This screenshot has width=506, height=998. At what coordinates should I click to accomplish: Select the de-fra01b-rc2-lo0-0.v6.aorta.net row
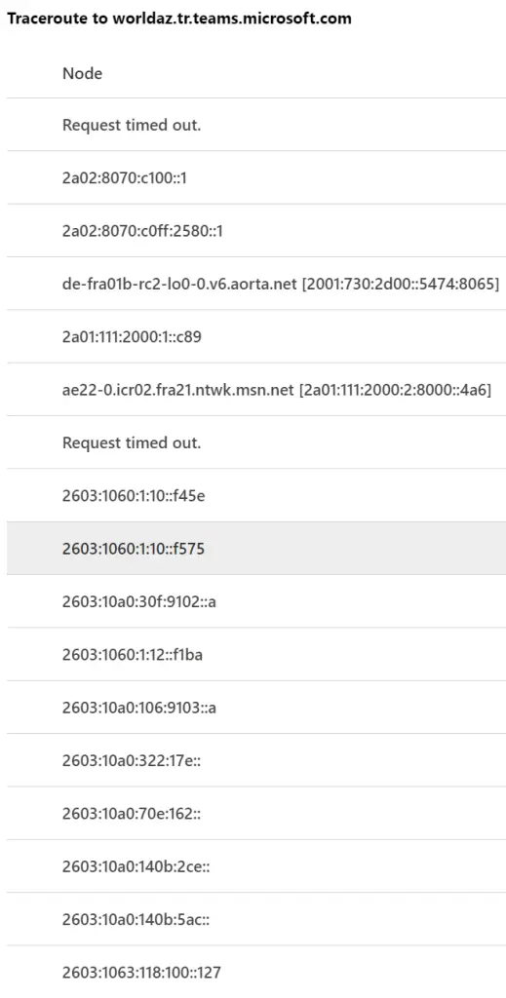click(255, 284)
